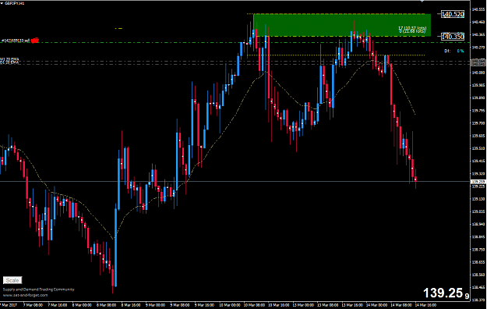Click the 140.555 price axis label
This screenshot has width=487, height=309.
coord(478,9)
